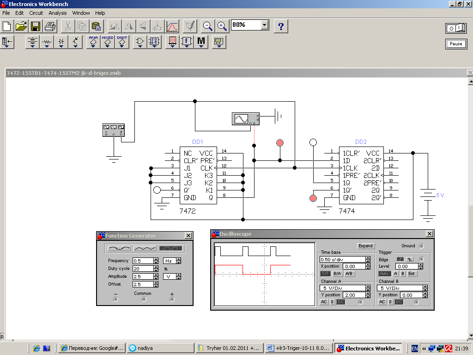Click the Pause simulation button
Screen dimensions: 473x355
[x=455, y=44]
